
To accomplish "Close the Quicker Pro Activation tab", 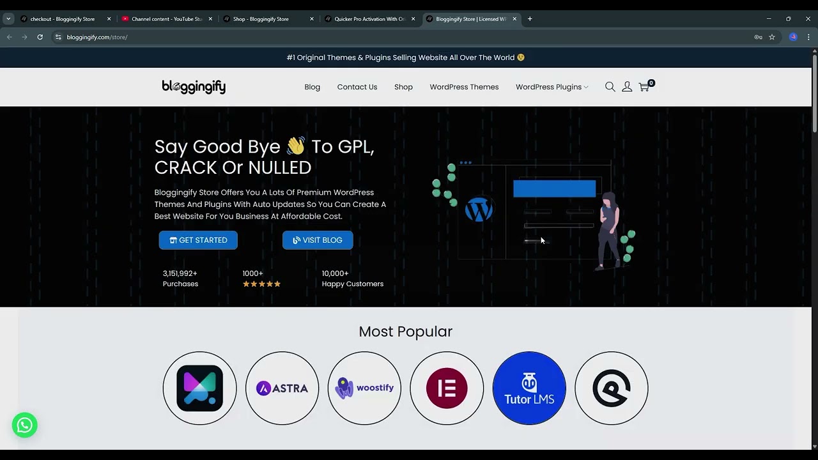I will coord(413,19).
